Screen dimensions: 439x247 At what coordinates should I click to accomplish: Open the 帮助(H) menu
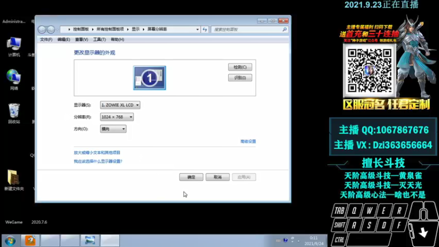coord(117,40)
